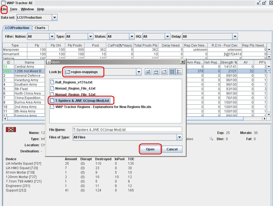The width and height of the screenshot is (273, 206).
Task: Jump to the Home folder in Open dialog
Action: tap(156, 72)
